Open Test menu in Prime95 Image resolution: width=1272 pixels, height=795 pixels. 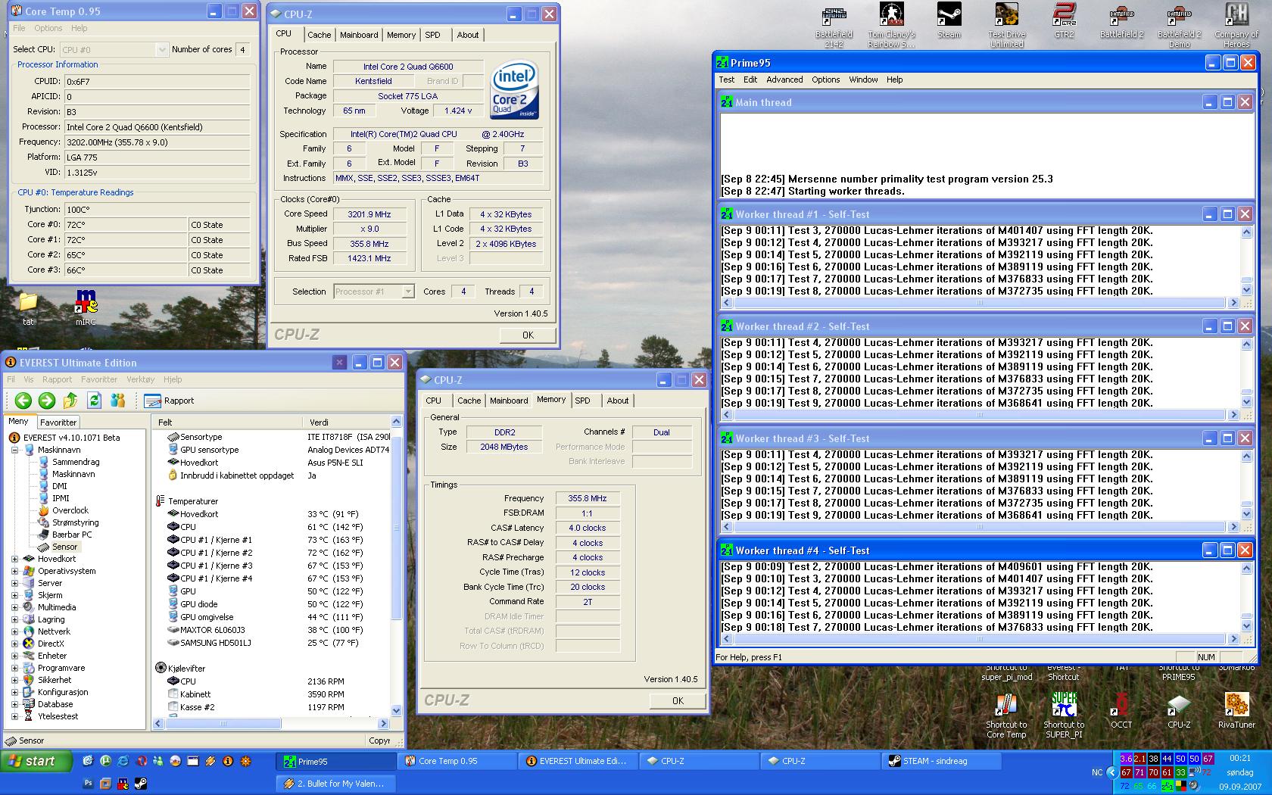point(726,79)
